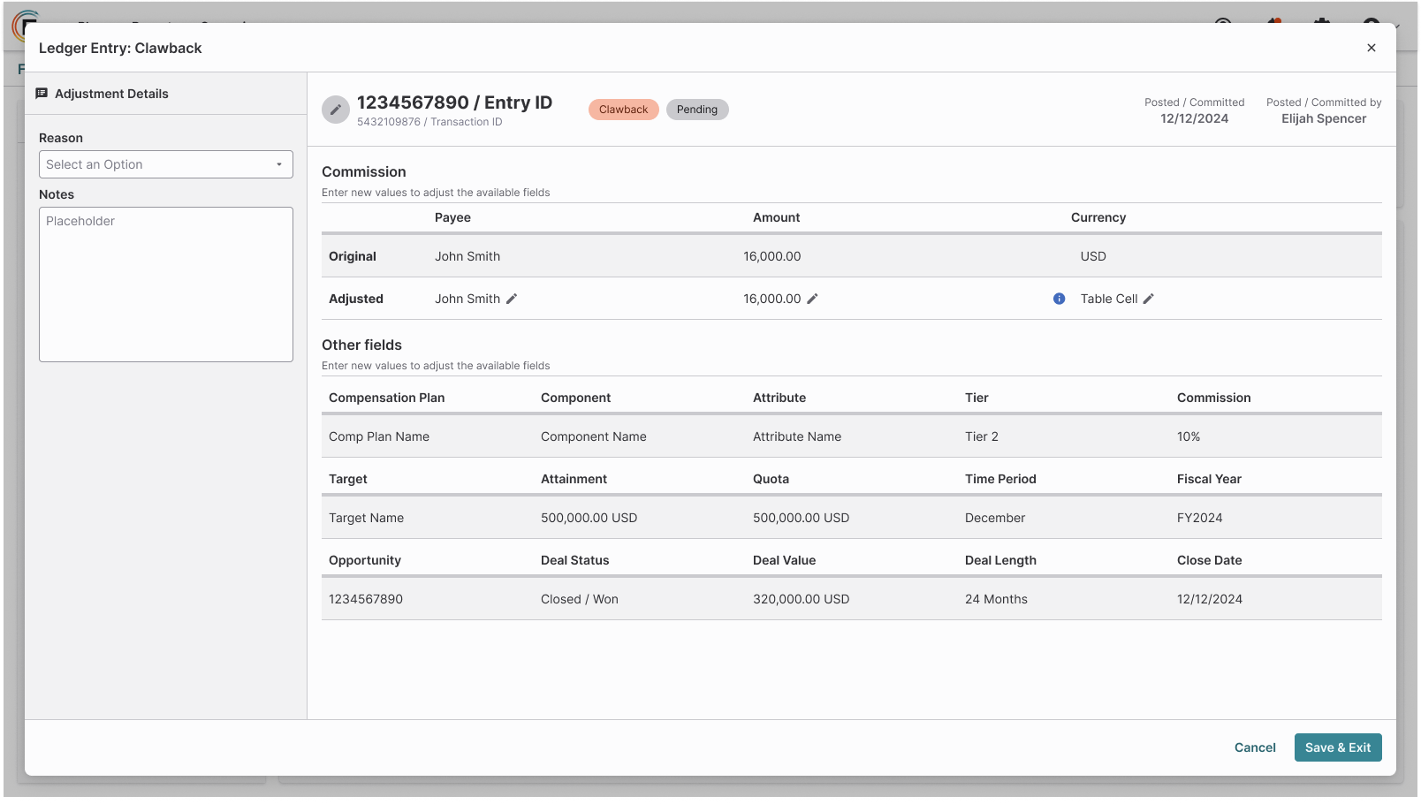Click the Tier 2 cell
The height and width of the screenshot is (804, 1421).
click(982, 436)
